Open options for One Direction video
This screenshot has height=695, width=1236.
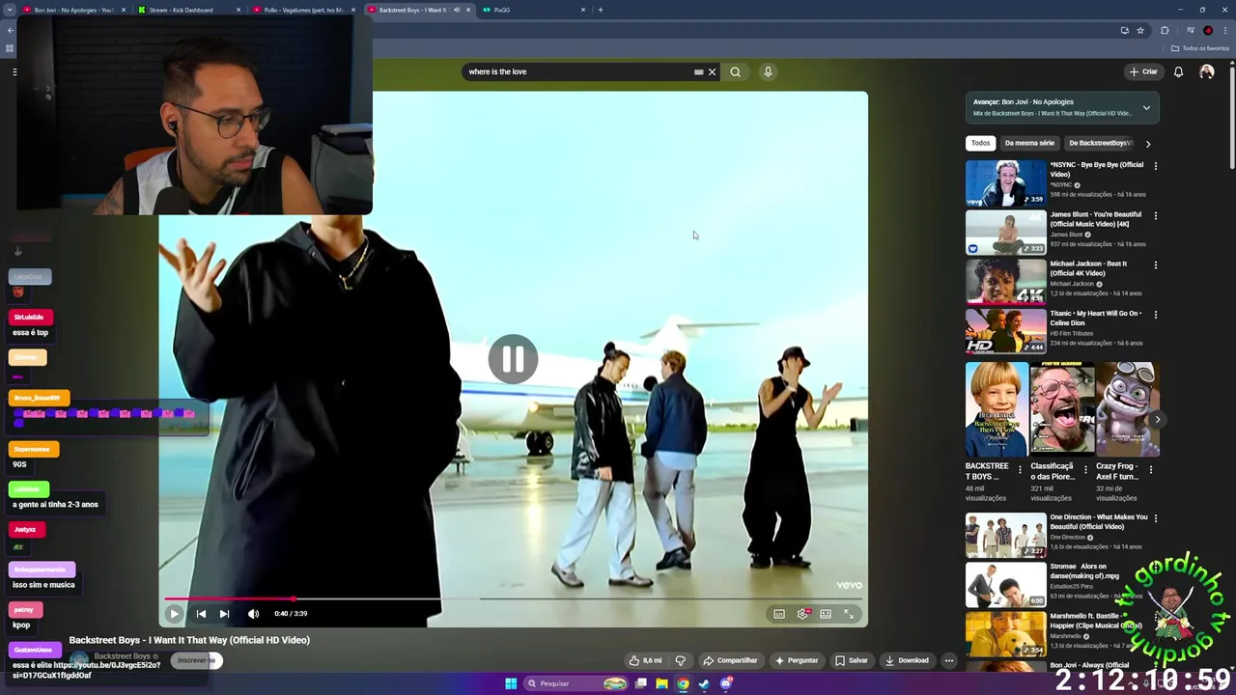click(1155, 518)
